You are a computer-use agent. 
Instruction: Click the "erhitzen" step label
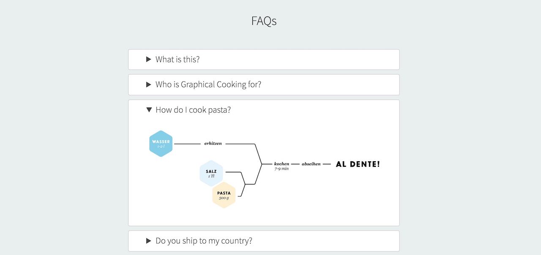pyautogui.click(x=213, y=144)
